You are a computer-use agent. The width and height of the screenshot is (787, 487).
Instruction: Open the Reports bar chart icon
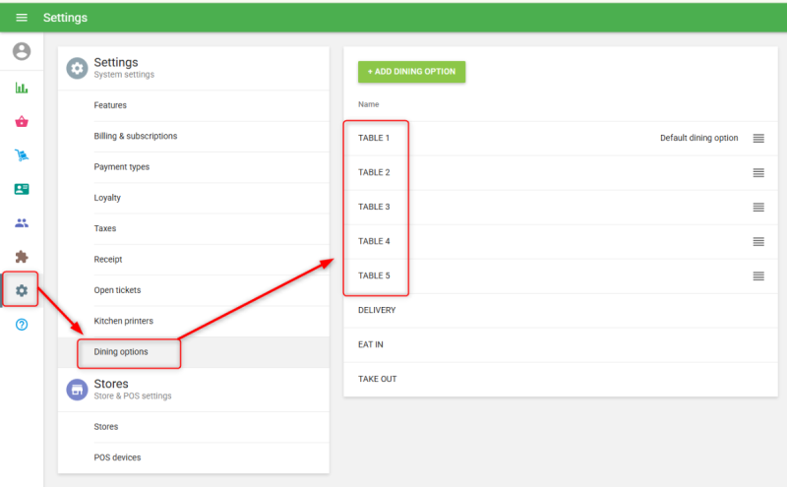pyautogui.click(x=22, y=88)
